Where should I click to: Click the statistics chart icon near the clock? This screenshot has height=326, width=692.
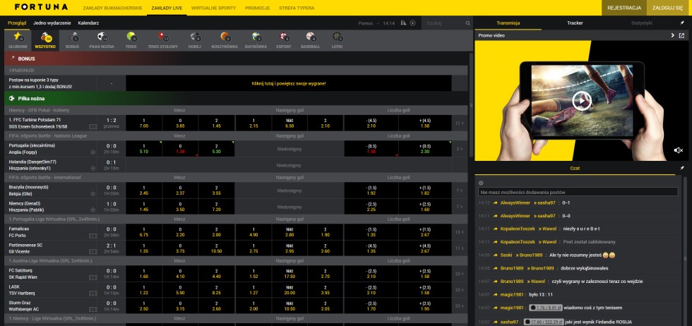click(x=403, y=23)
